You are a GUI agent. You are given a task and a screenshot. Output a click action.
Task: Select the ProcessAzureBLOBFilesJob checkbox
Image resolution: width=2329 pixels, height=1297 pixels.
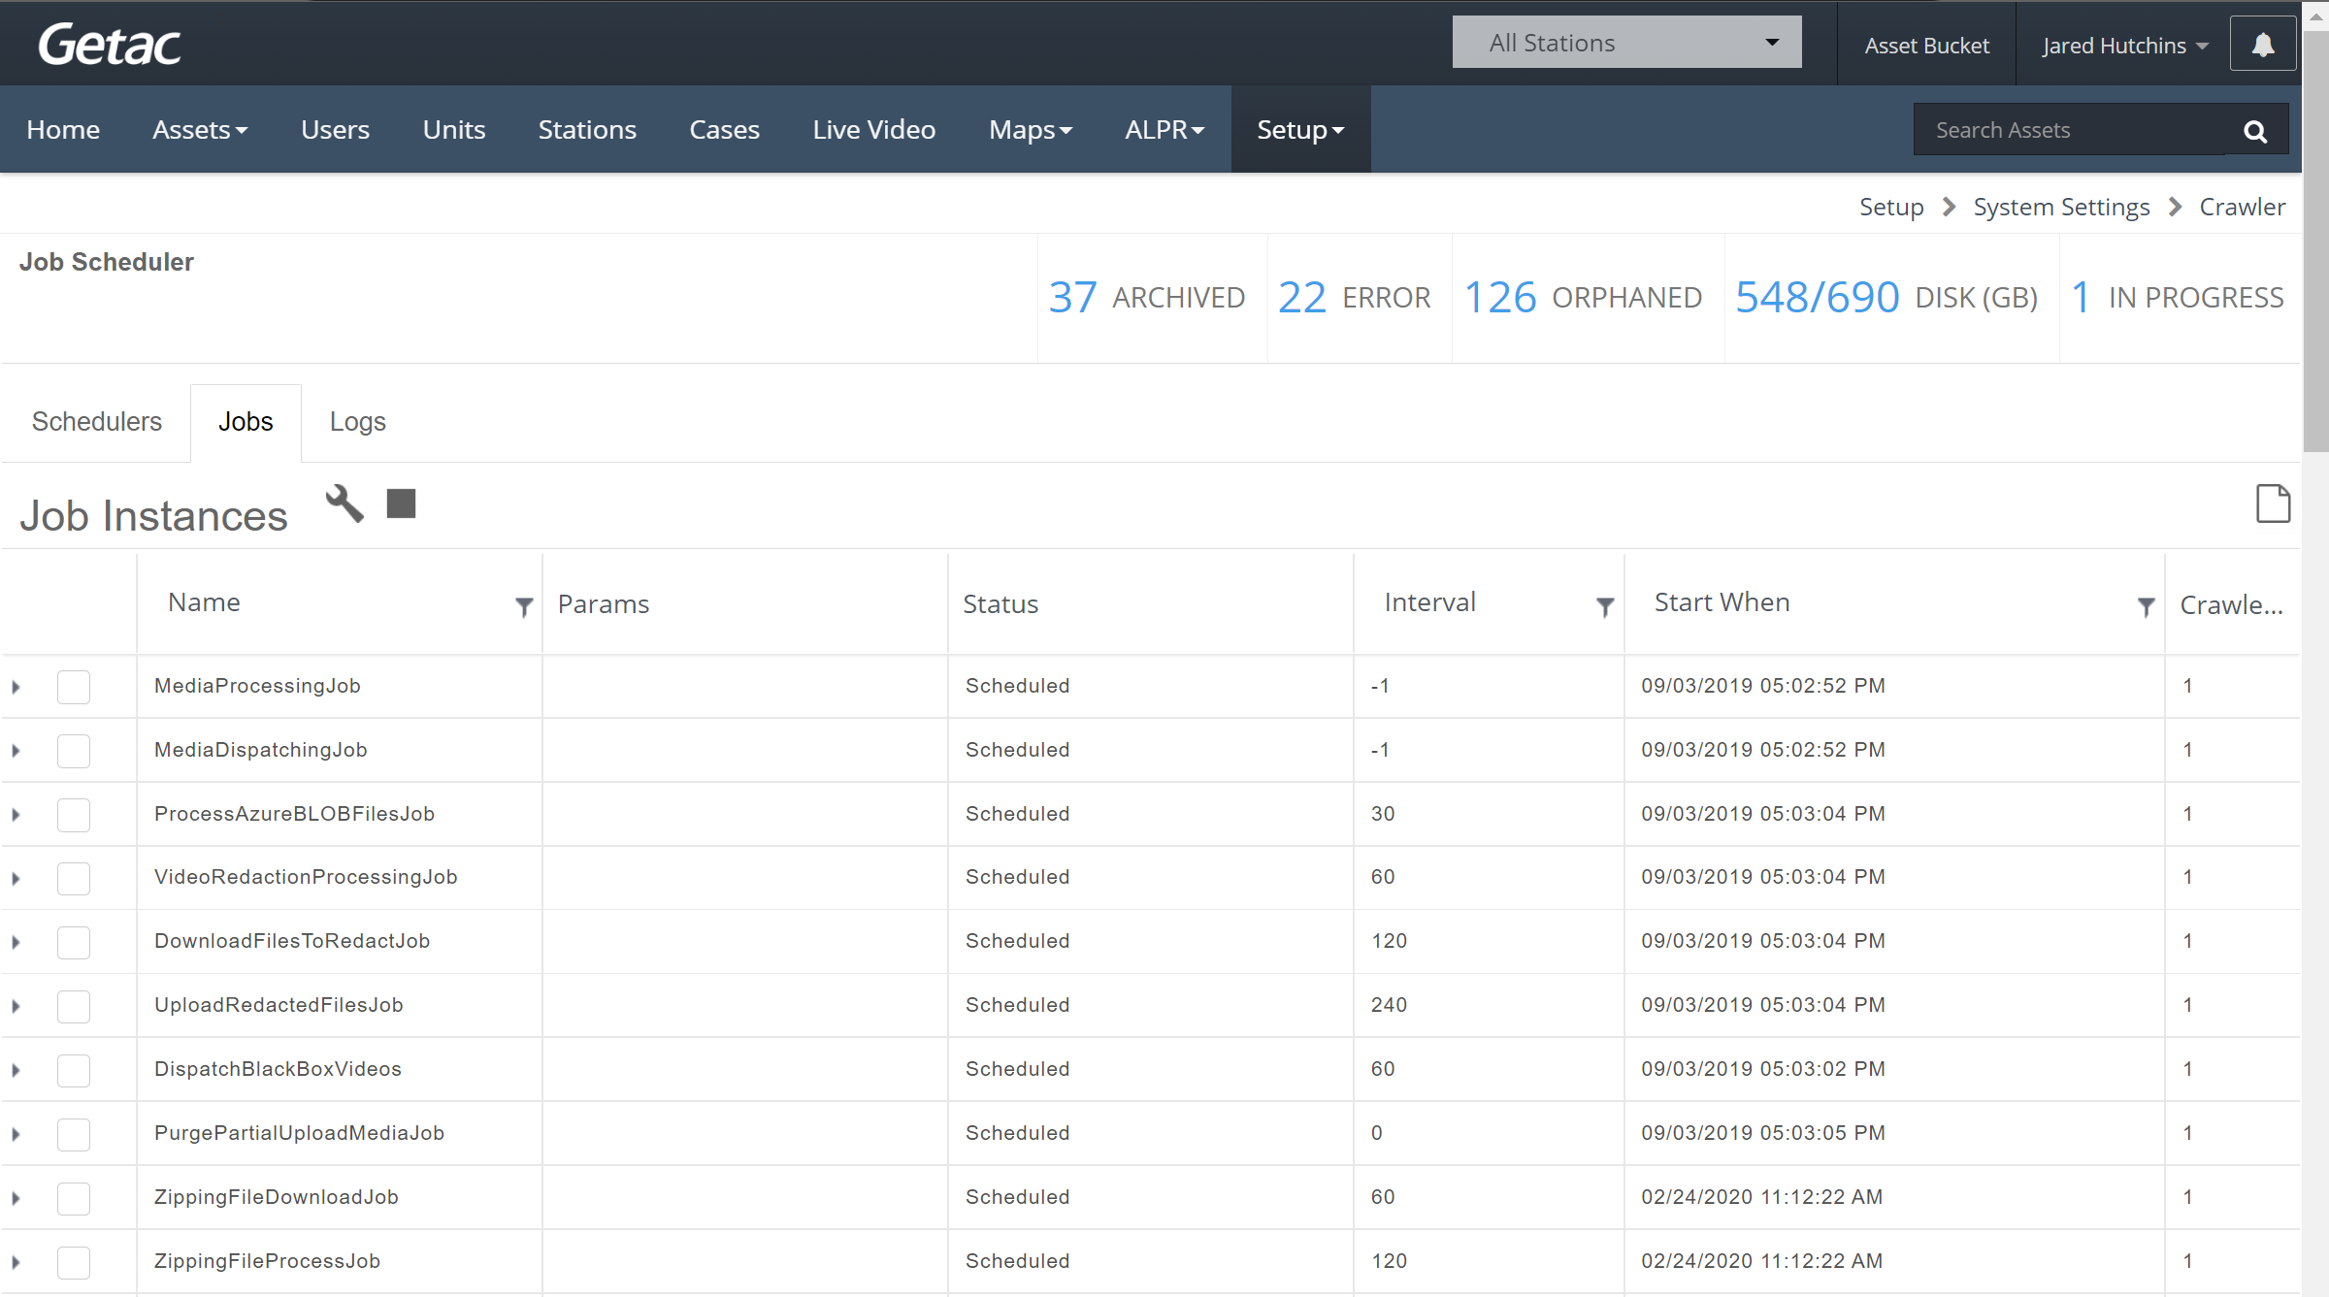coord(74,815)
